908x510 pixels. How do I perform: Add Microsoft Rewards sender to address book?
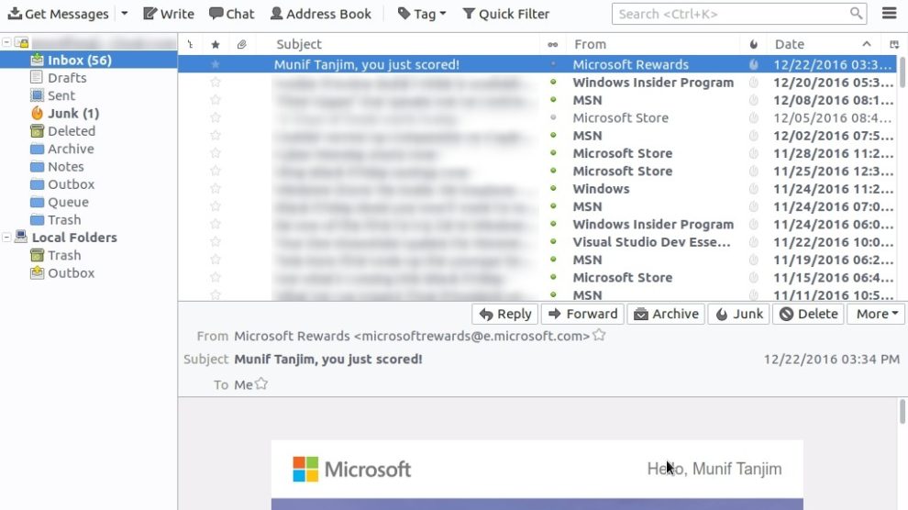599,335
